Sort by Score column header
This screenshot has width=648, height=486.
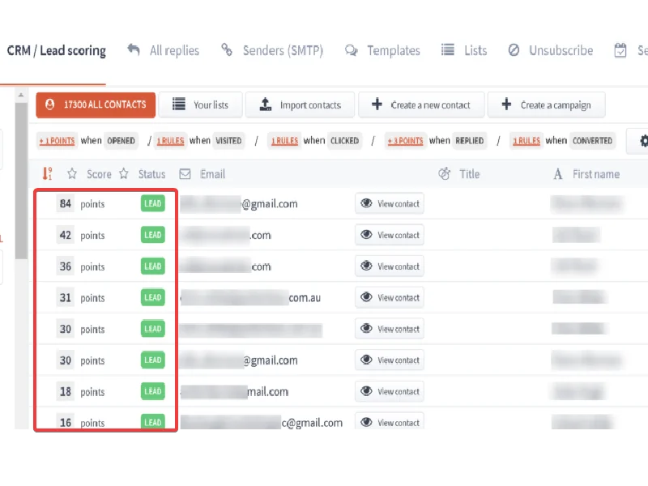pos(99,174)
